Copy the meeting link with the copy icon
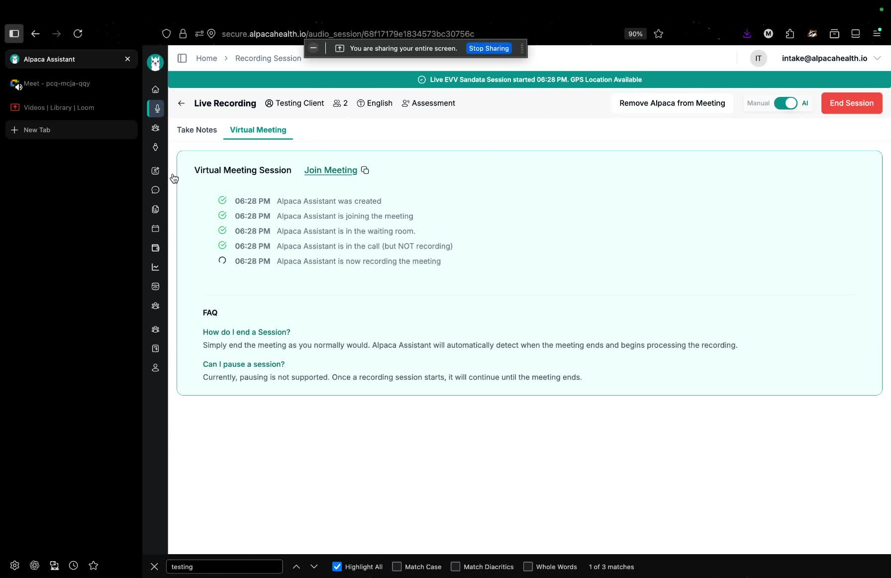Viewport: 891px width, 578px height. point(365,170)
